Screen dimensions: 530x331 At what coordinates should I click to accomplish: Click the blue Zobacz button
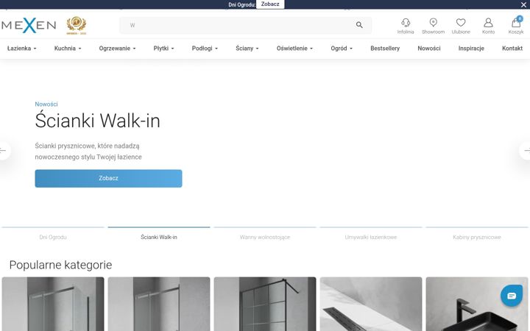pyautogui.click(x=108, y=178)
